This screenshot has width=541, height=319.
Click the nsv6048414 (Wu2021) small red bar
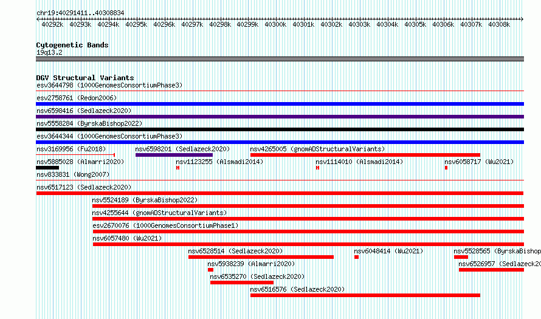click(x=356, y=257)
